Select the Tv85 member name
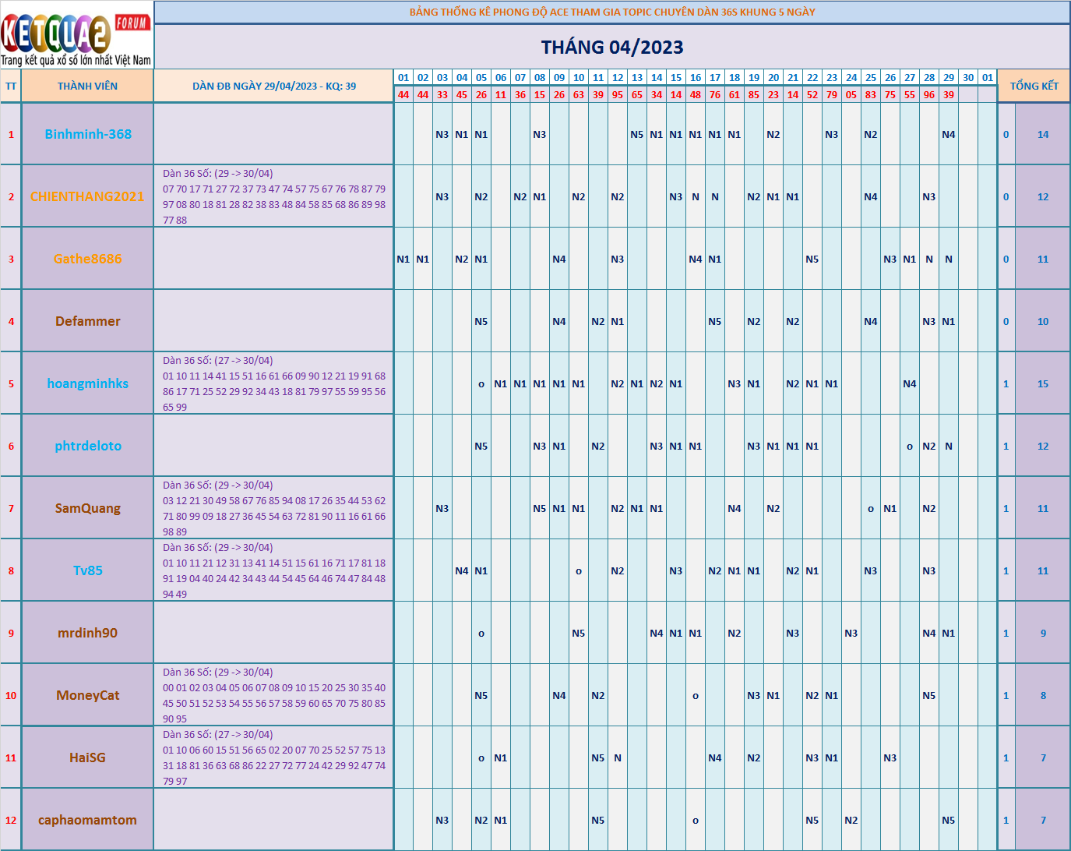 (87, 570)
